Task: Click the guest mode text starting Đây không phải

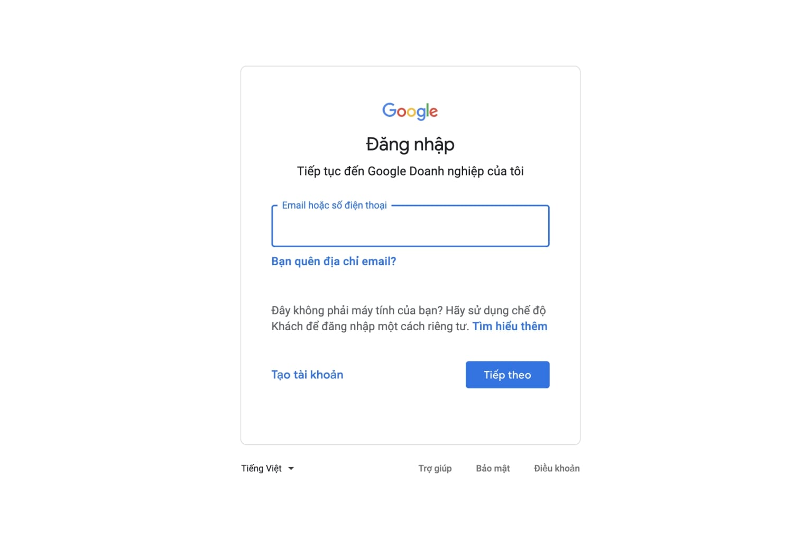Action: [x=409, y=311]
